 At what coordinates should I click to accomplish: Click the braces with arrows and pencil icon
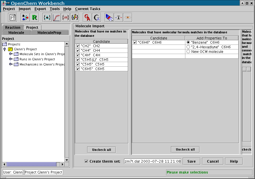pyautogui.click(x=75, y=17)
